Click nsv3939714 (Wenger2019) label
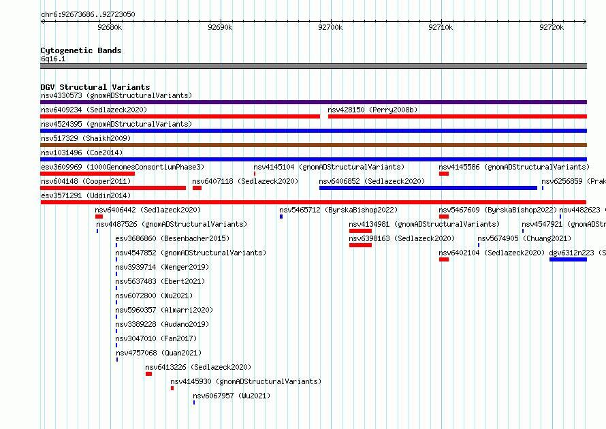This screenshot has width=606, height=429. click(162, 267)
